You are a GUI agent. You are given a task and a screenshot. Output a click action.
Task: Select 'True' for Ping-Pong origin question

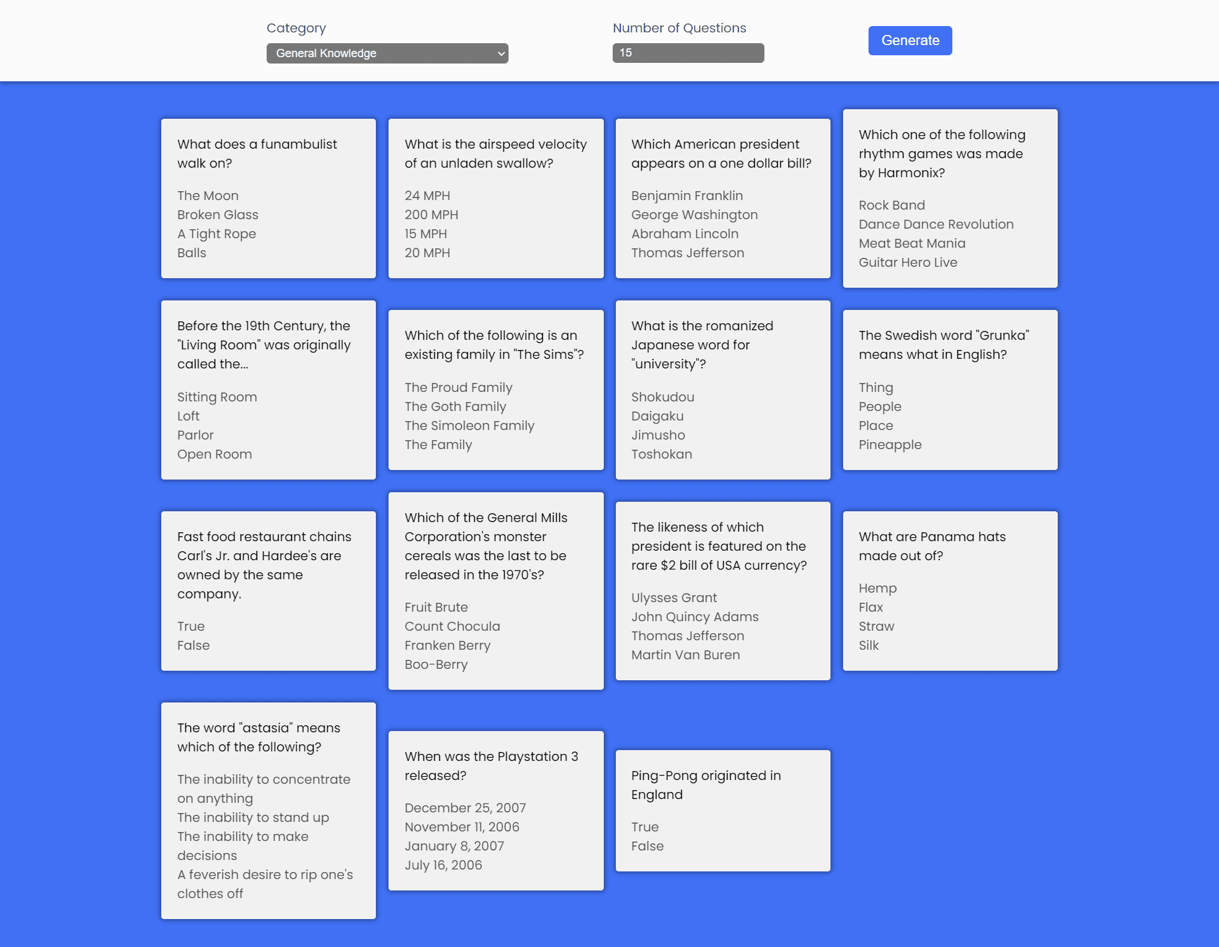pos(644,827)
